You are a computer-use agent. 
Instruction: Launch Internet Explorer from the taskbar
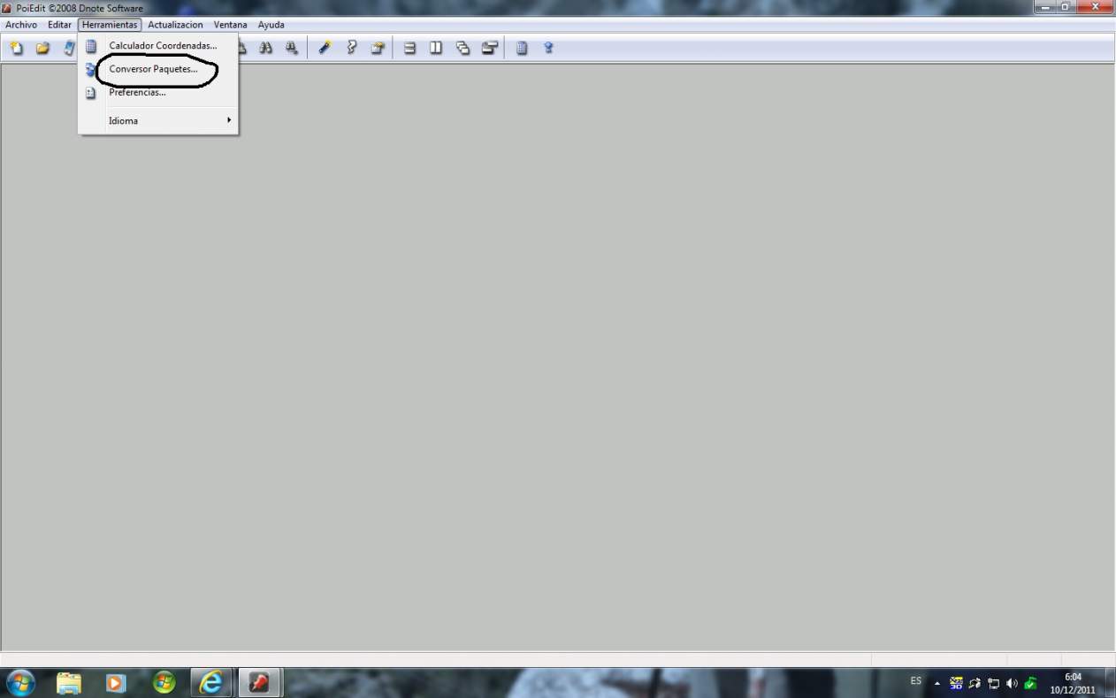click(x=211, y=682)
